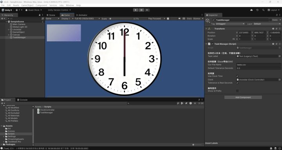The height and width of the screenshot is (150, 282).
Task: Collapse the Transform component
Action: tap(206, 29)
